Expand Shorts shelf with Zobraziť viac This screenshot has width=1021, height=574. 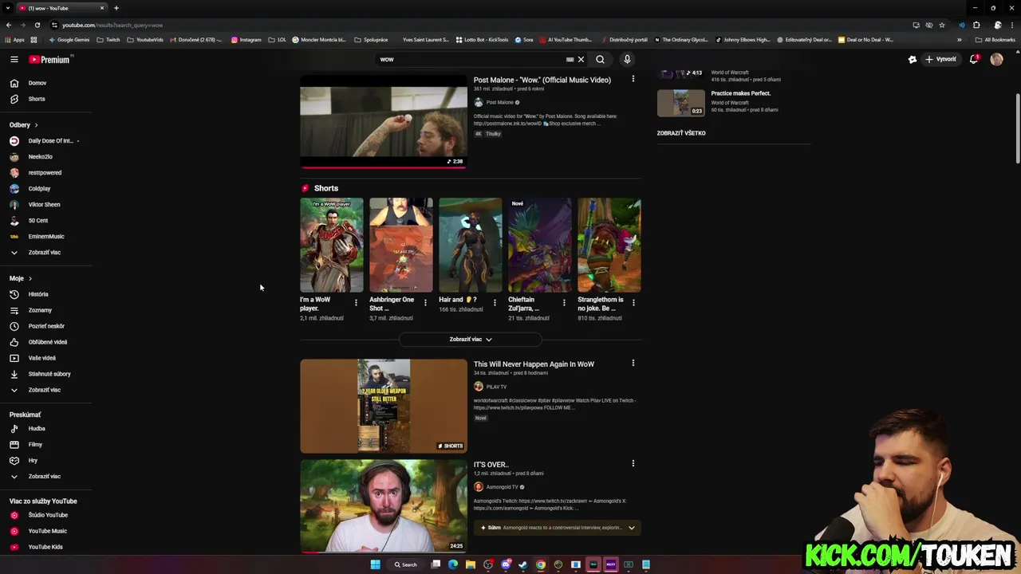click(x=471, y=340)
